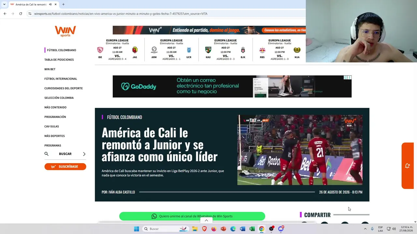Screen dimensions: 417x234
Task: Click the Win Sports logo
Action: tap(65, 31)
